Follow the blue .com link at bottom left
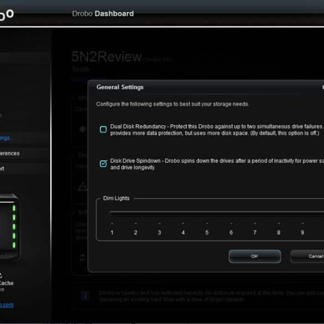The width and height of the screenshot is (324, 324). (x=7, y=305)
